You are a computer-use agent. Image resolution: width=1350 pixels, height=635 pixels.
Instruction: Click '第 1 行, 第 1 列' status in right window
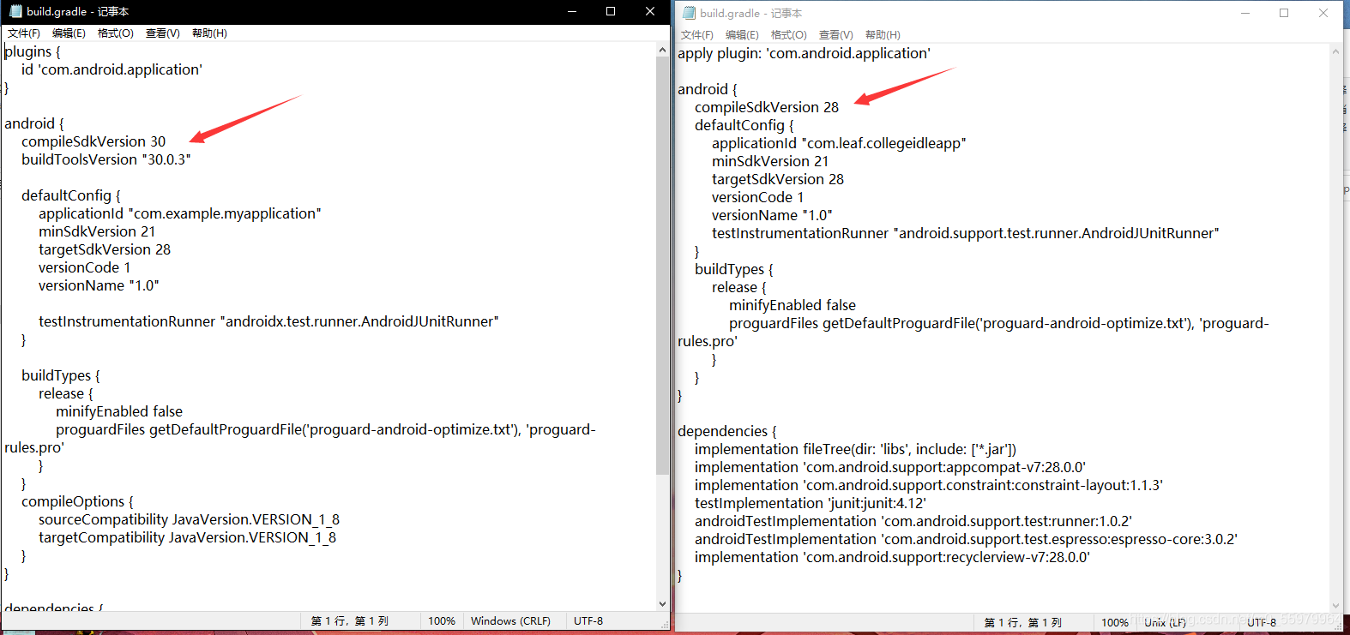coord(1023,623)
